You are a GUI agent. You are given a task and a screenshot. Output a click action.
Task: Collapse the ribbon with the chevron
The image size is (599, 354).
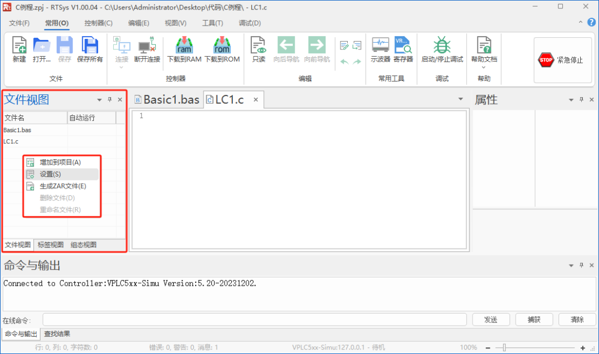coord(581,23)
